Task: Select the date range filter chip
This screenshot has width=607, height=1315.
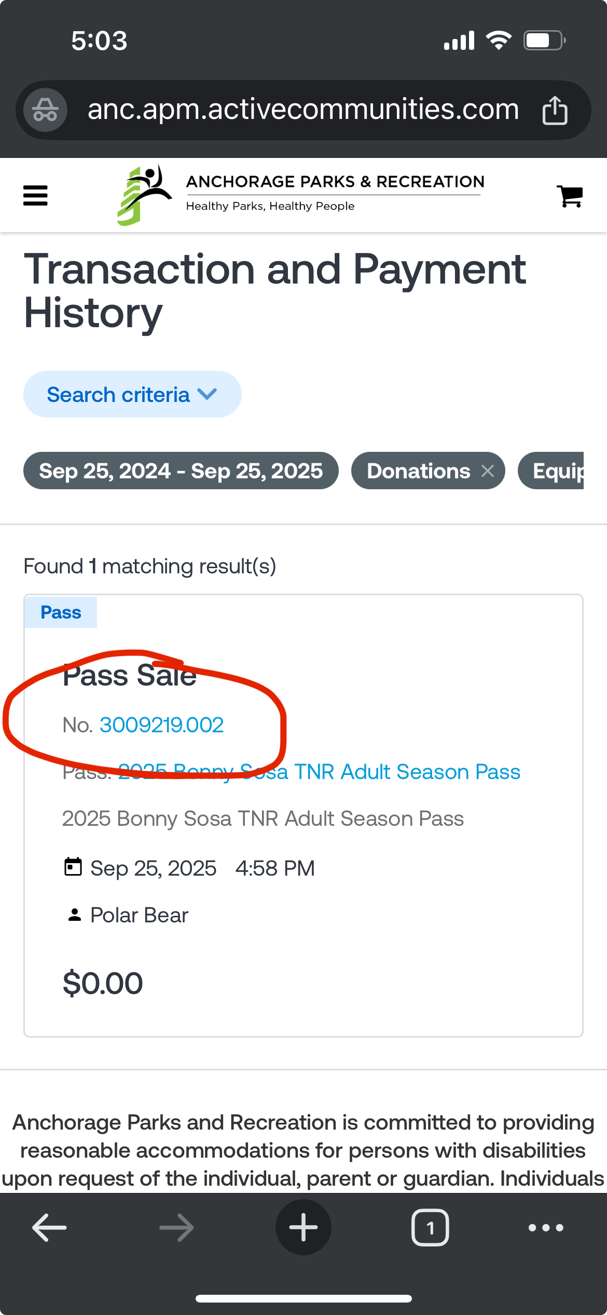Action: point(181,471)
